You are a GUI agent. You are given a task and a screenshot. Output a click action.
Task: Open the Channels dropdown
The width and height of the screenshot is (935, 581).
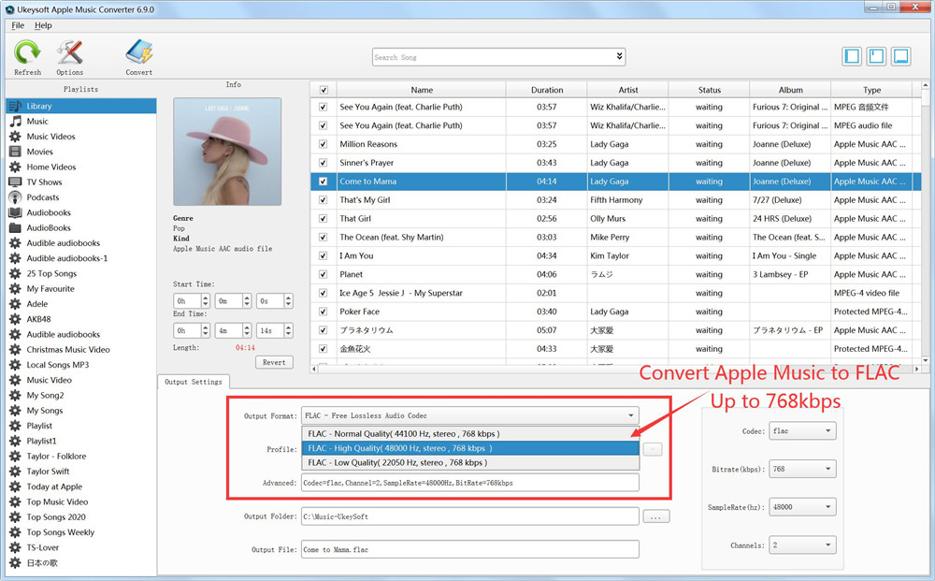(802, 545)
